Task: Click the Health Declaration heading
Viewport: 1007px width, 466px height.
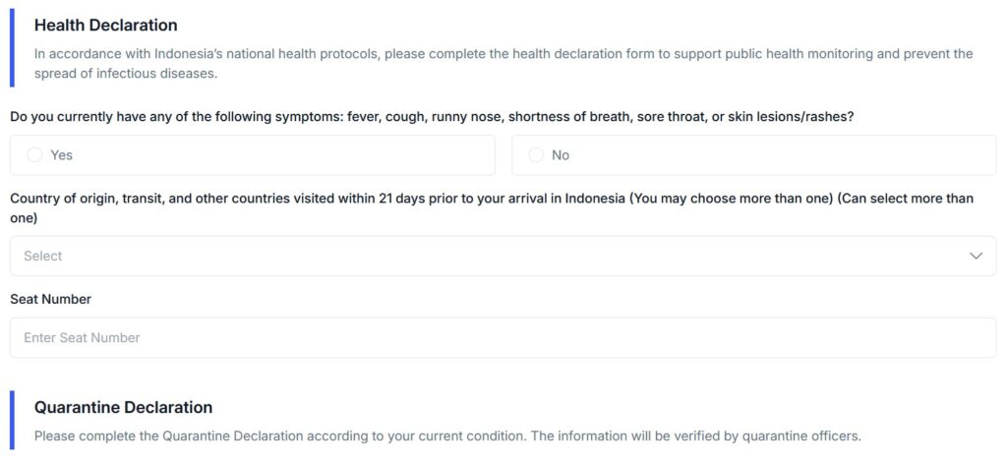Action: coord(106,25)
